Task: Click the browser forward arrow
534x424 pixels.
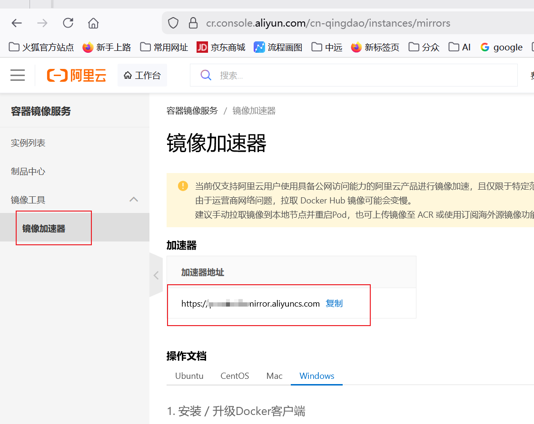Action: click(x=42, y=23)
